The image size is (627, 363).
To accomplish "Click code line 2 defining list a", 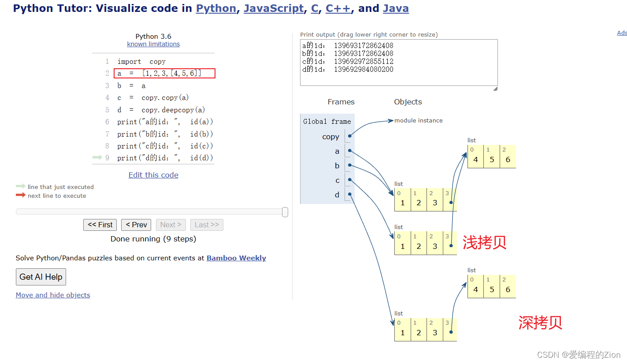I will coord(159,74).
